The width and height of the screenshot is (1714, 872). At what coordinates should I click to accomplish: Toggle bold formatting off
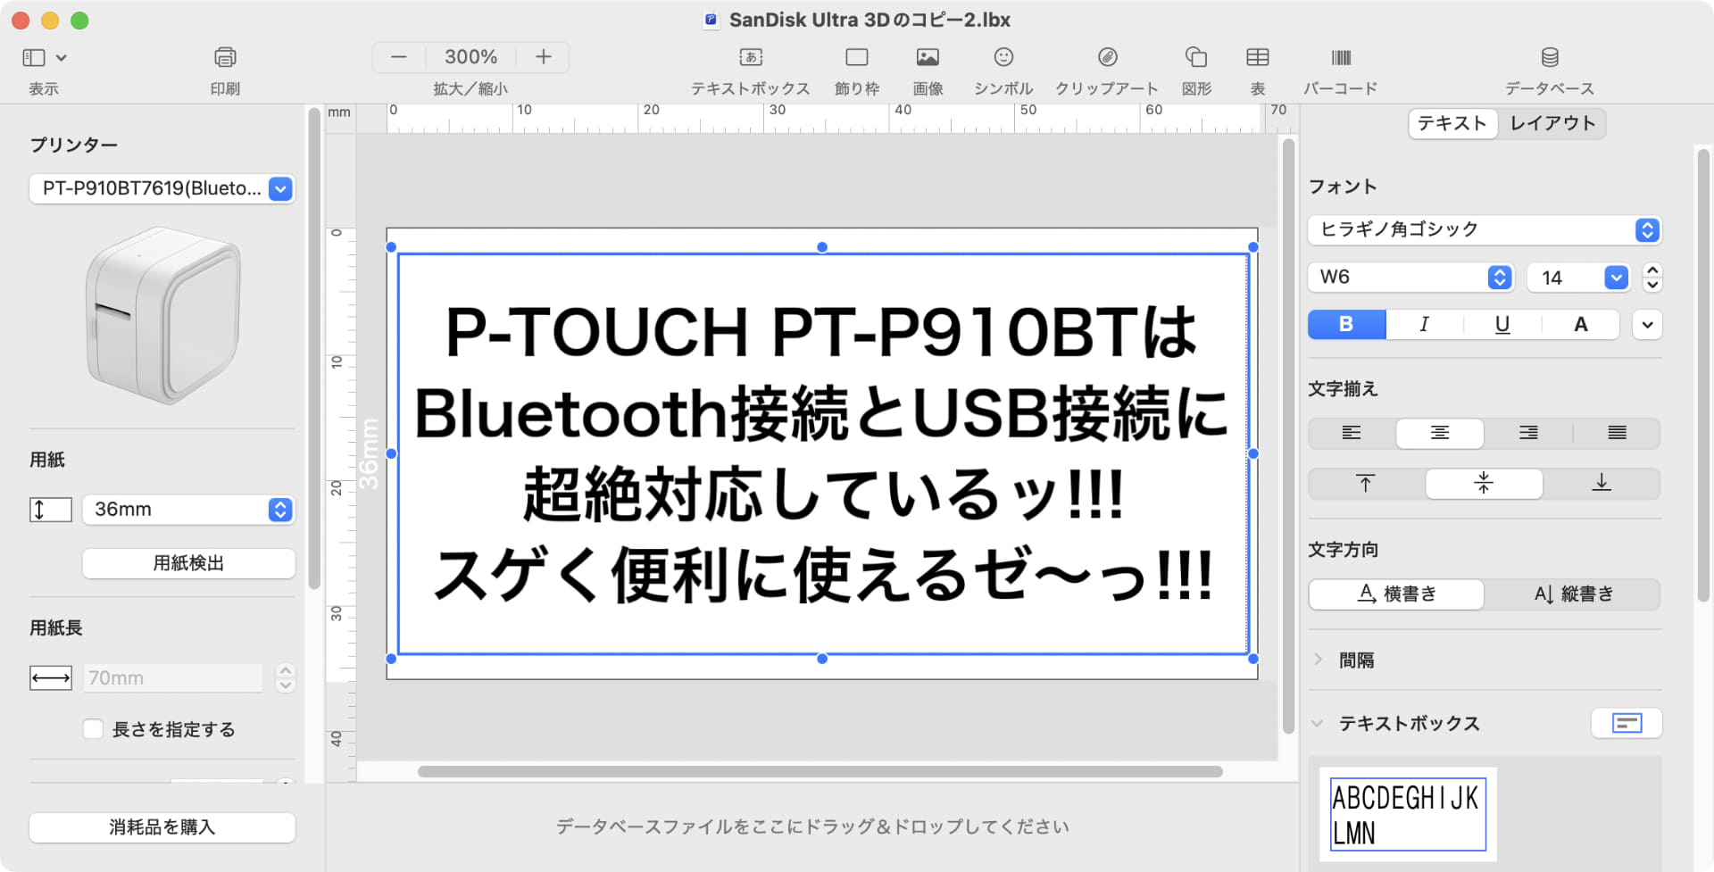pos(1345,324)
